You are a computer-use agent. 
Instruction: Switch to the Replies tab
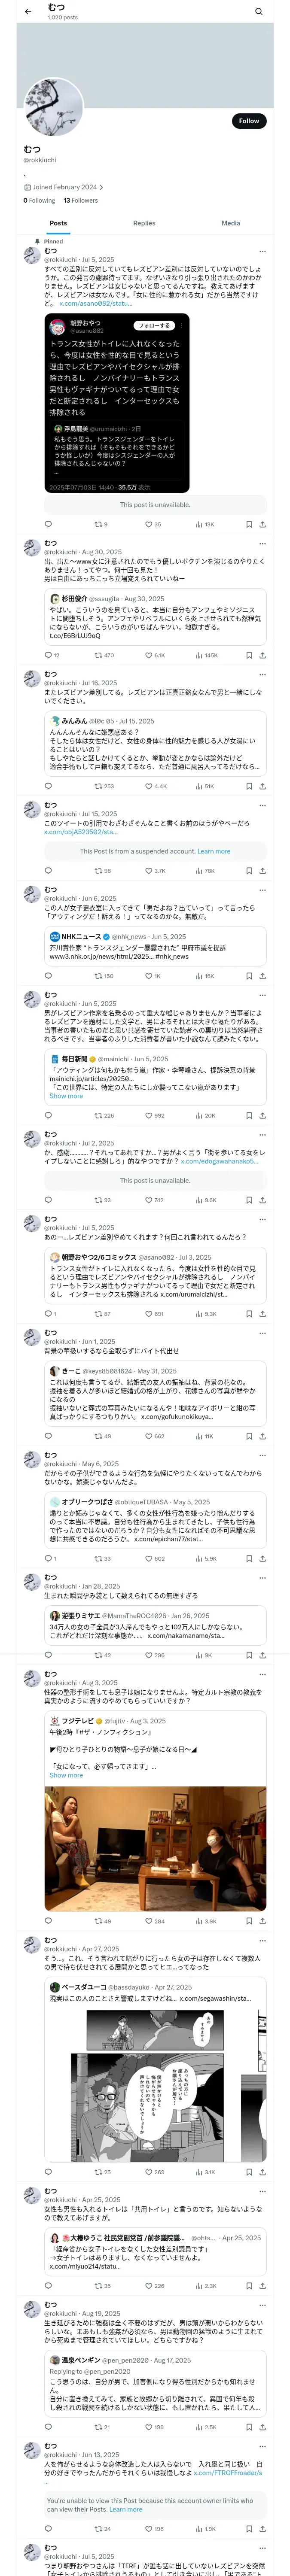tap(144, 223)
